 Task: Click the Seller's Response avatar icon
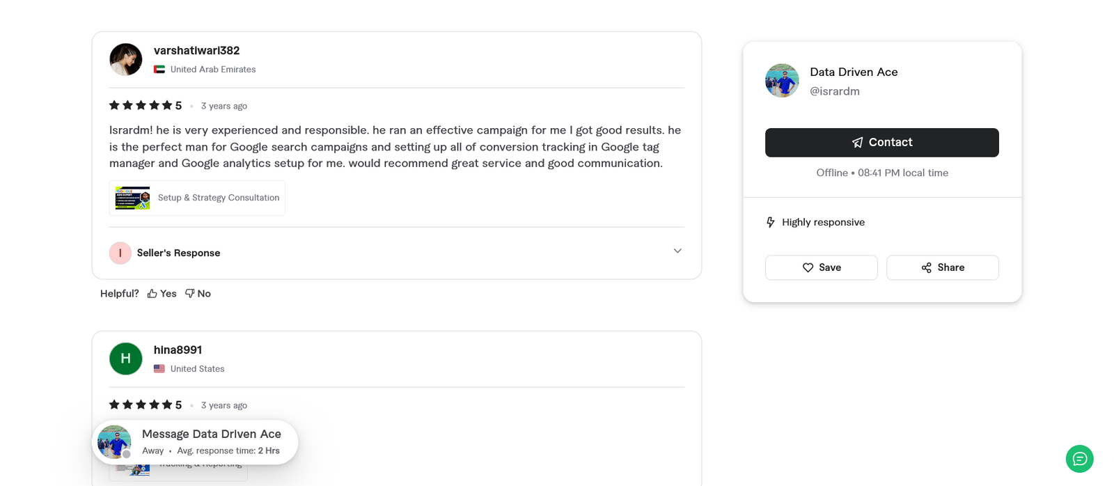coord(120,253)
